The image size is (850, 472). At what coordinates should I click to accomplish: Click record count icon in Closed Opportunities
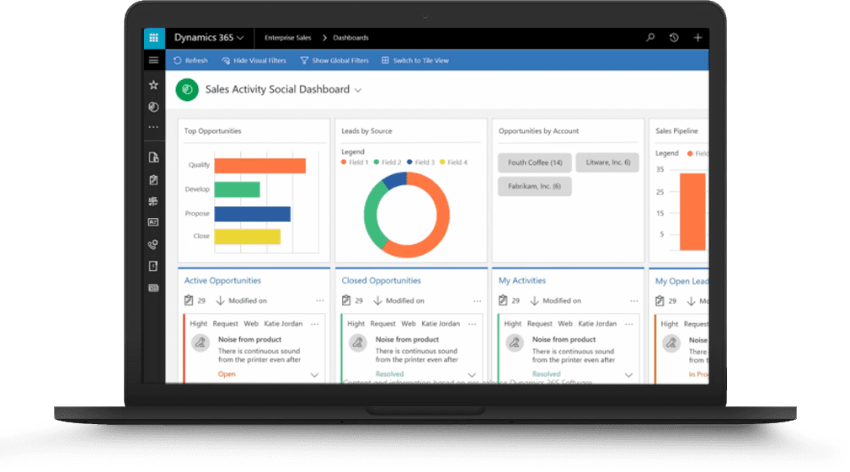[x=346, y=300]
